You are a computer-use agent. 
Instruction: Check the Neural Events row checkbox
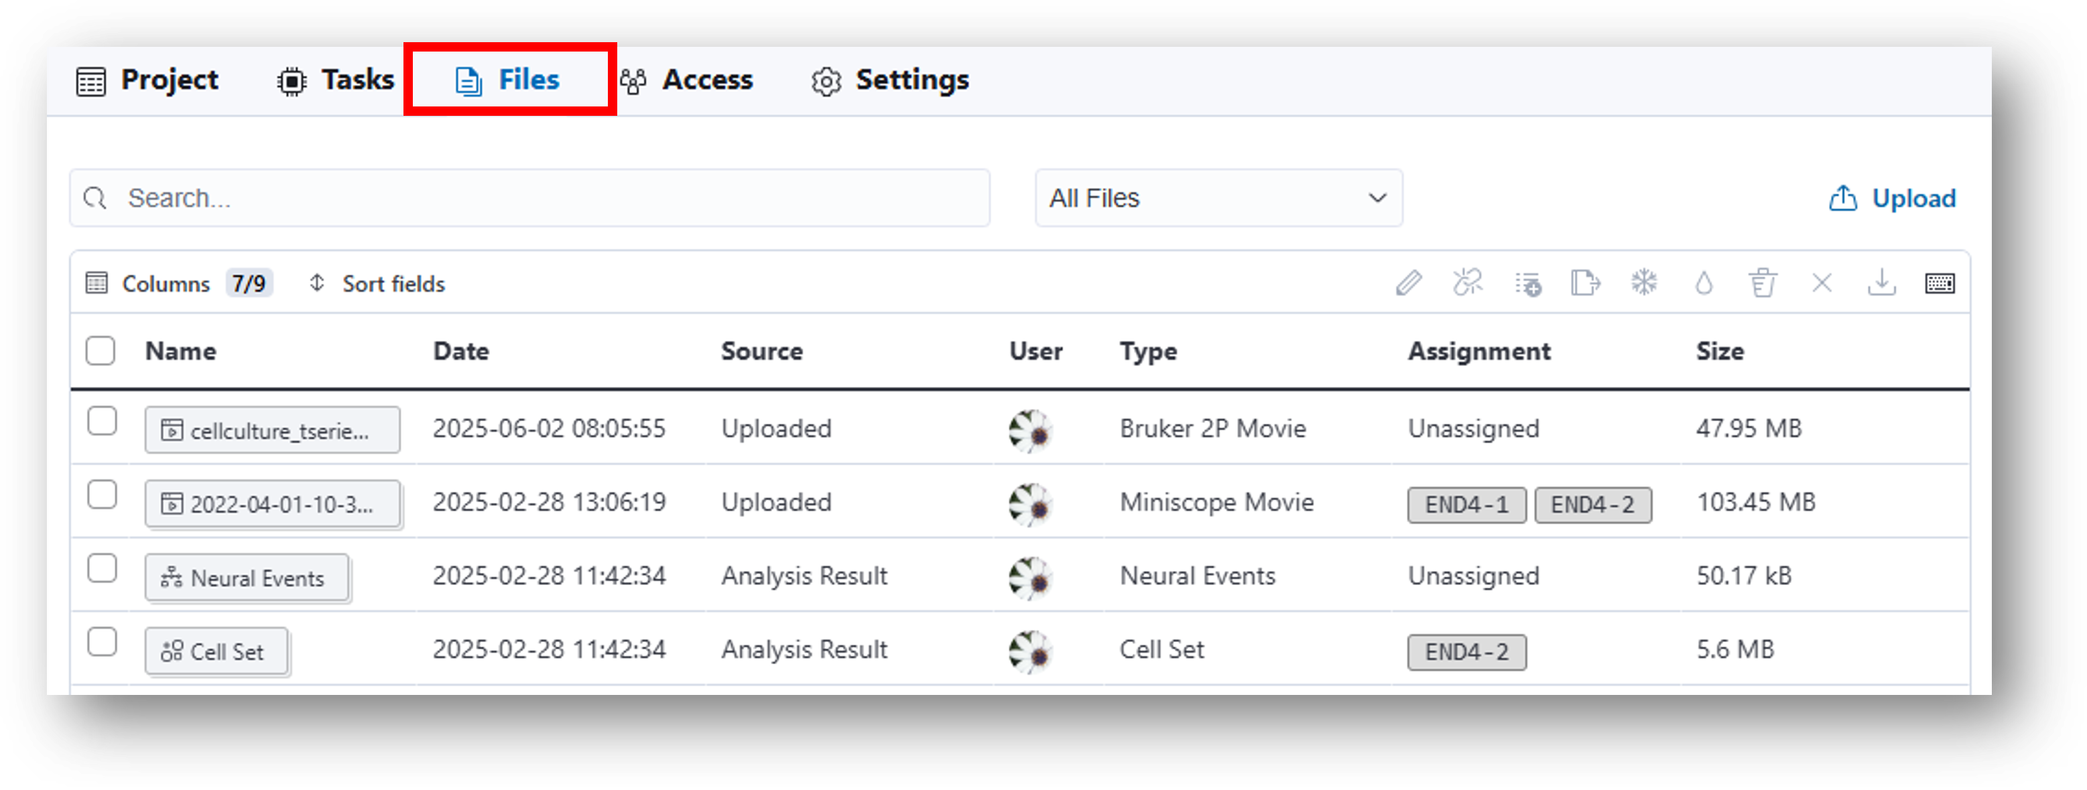coord(102,568)
